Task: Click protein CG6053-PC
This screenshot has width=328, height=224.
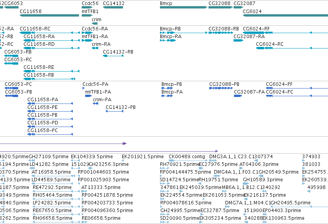Action: pyautogui.click(x=11, y=88)
